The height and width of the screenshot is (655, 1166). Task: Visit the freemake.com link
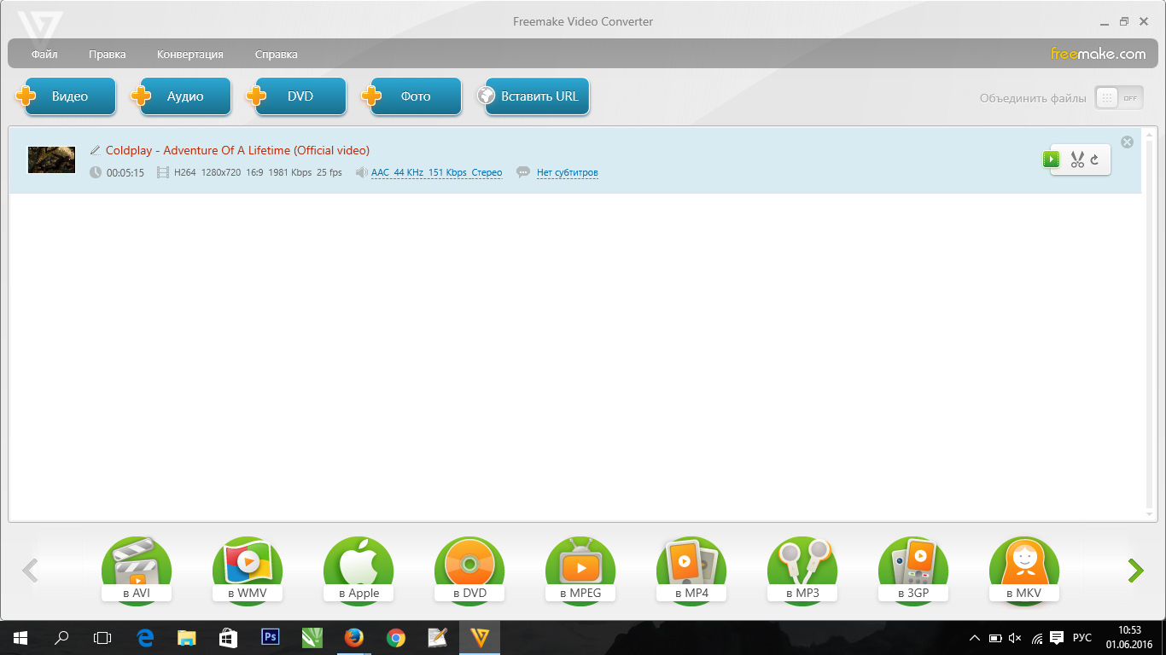(1098, 54)
